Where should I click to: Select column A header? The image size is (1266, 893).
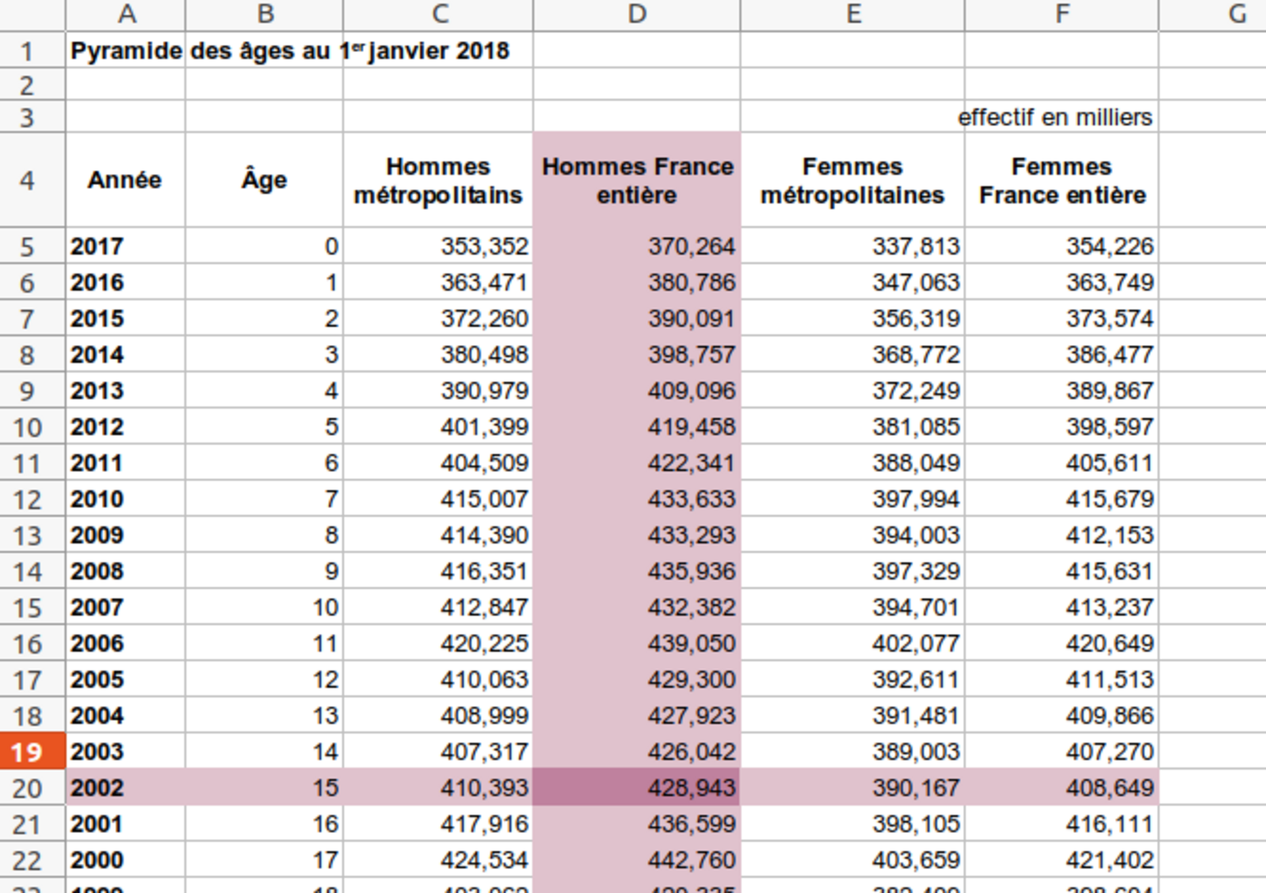pos(125,14)
